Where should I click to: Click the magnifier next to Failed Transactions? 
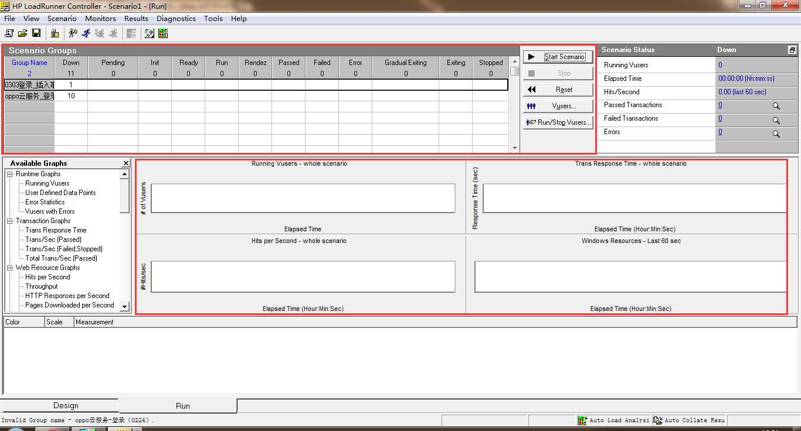pyautogui.click(x=776, y=120)
